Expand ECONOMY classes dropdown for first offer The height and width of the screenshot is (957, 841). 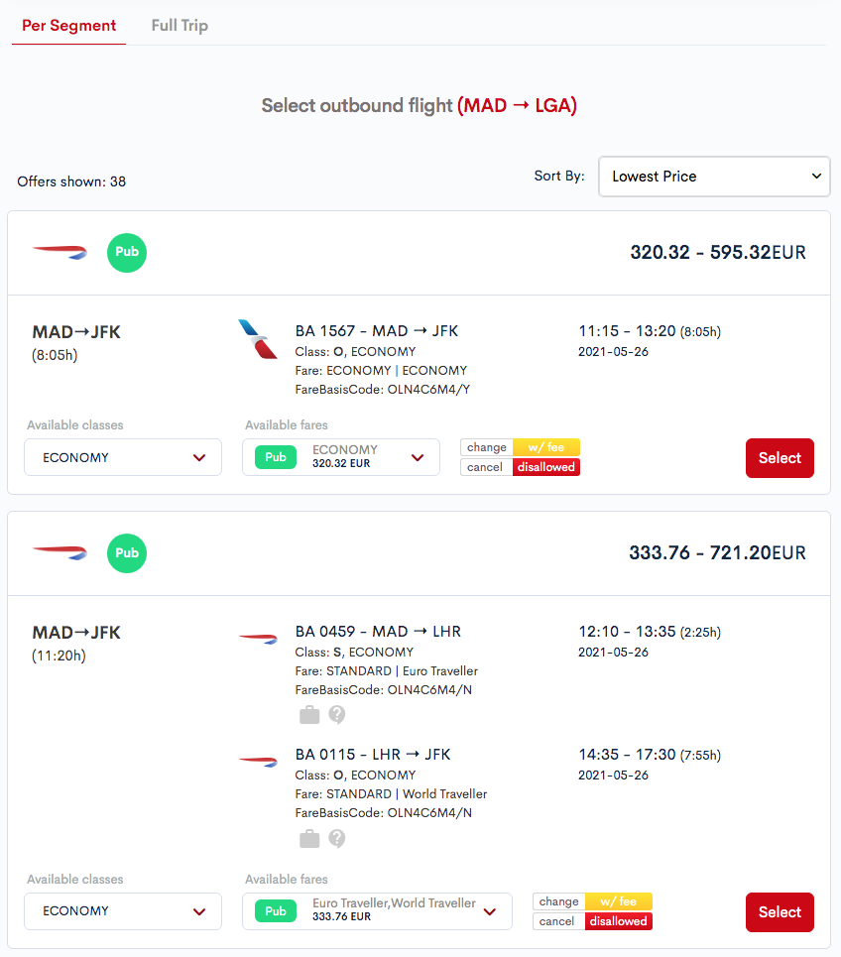click(123, 457)
